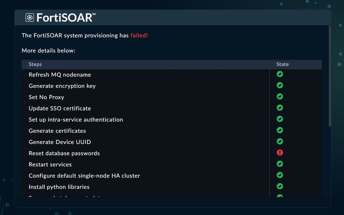The image size is (344, 215).
Task: Click the FortiSOAR logo icon
Action: (30, 17)
